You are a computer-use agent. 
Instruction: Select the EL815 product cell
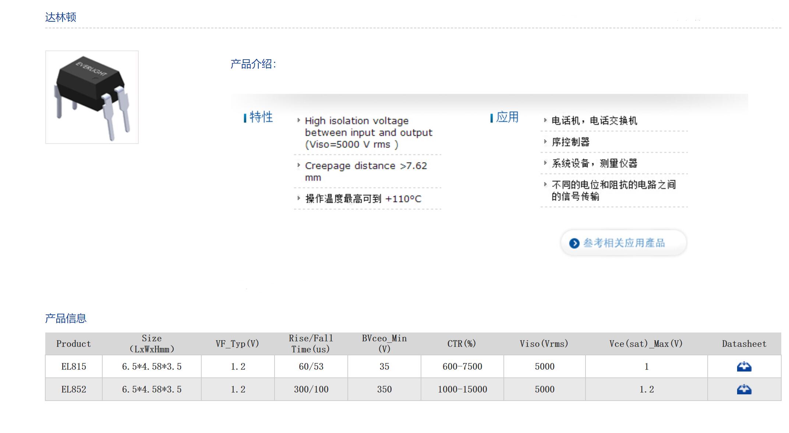(74, 367)
